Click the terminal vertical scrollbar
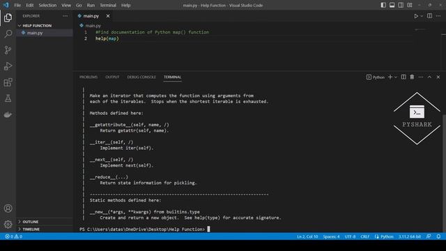Screen dimensions: 446x251 tap(444, 173)
